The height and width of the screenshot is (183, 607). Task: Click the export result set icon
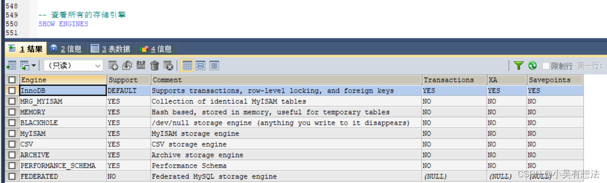pos(11,65)
